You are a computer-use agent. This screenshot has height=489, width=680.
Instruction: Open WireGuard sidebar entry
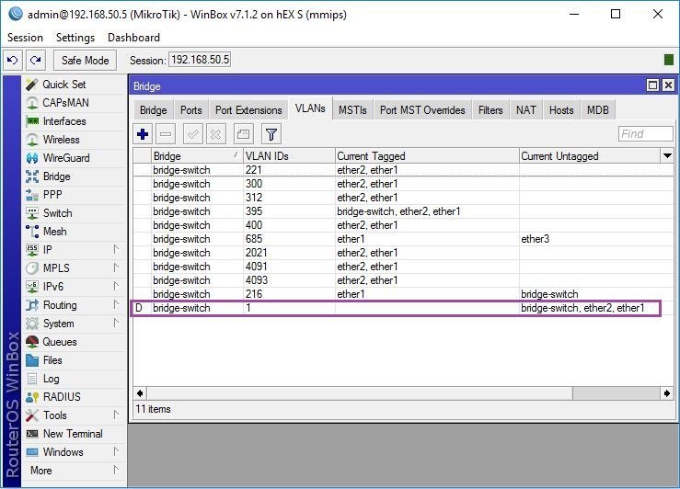pyautogui.click(x=66, y=158)
